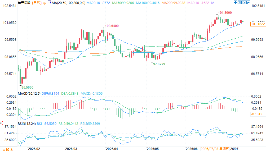The height and width of the screenshot is (151, 266).
Task: Click the fit-width range icon in toolbar
Action: (x=240, y=2)
